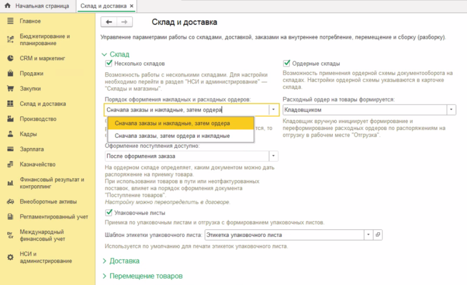The width and height of the screenshot is (467, 285).
Task: Open the Кладовщиком dropdown arrow
Action: [451, 110]
